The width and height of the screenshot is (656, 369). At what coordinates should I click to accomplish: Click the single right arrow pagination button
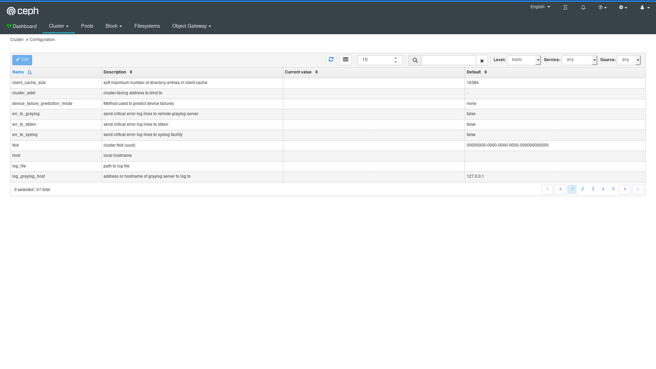coord(638,189)
